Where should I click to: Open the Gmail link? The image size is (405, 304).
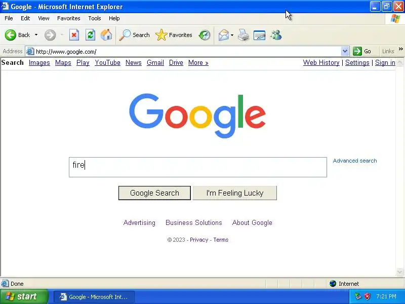pyautogui.click(x=155, y=63)
